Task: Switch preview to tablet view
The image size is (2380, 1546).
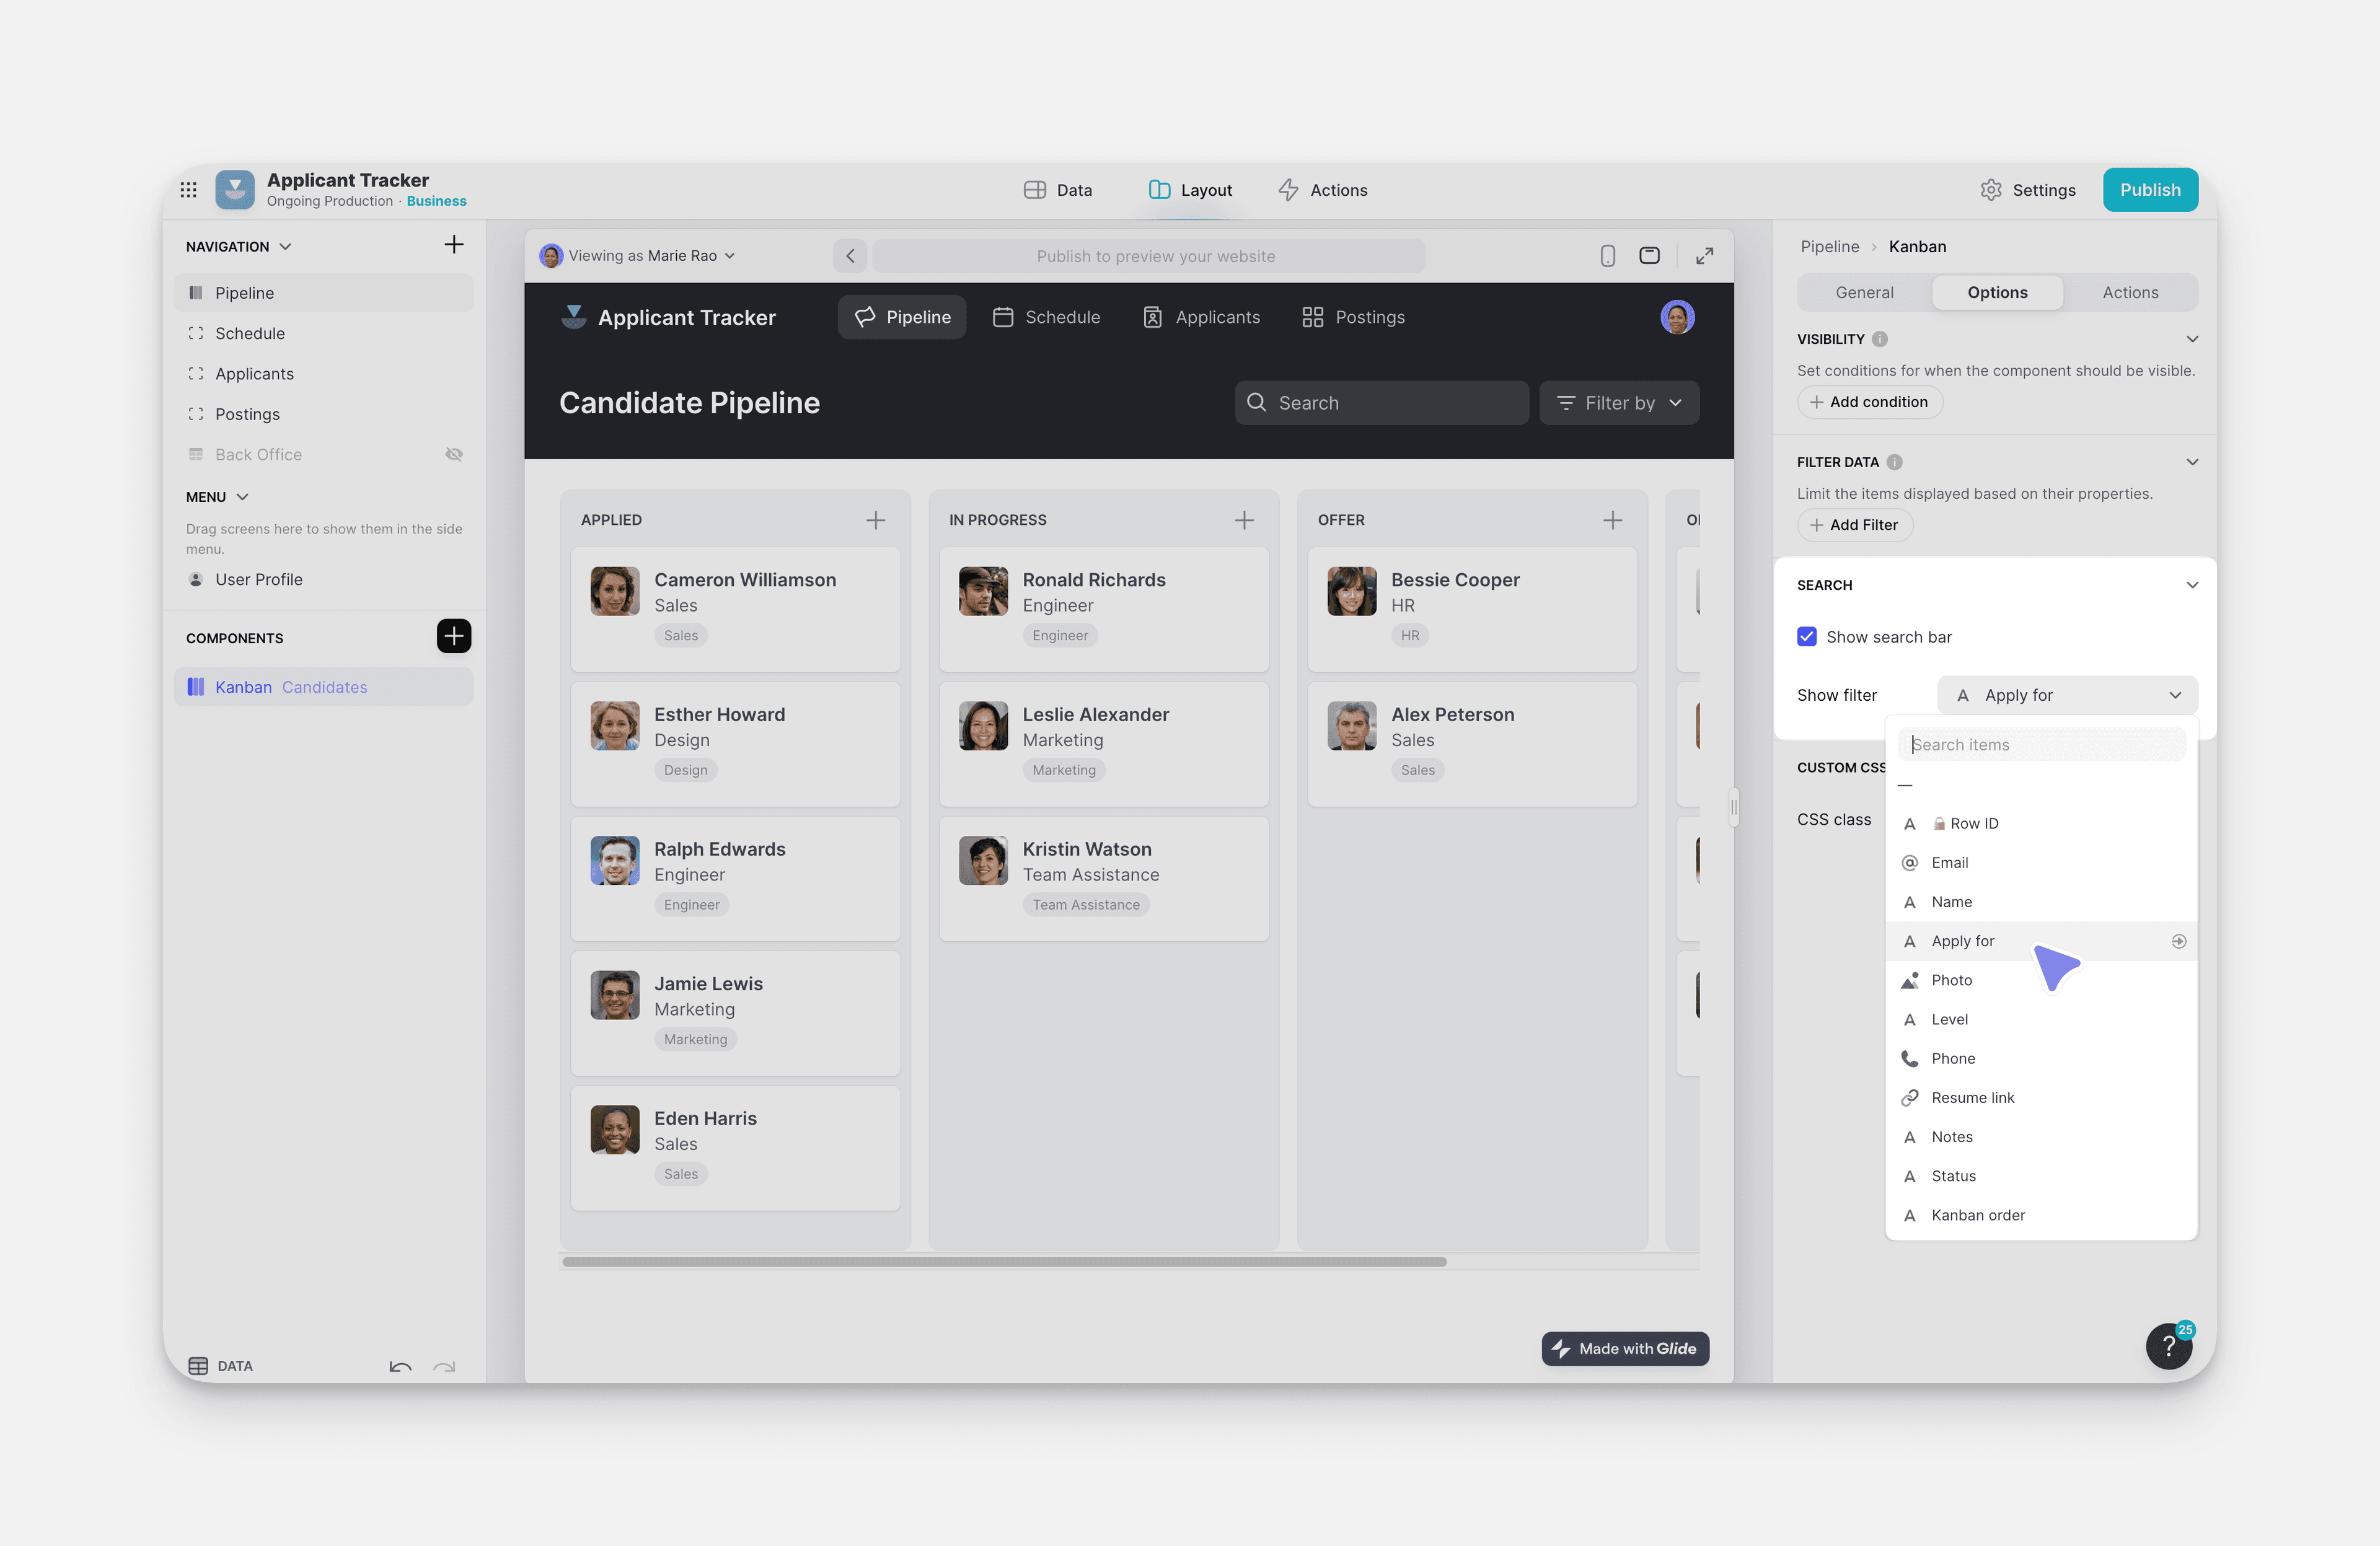Action: click(x=1650, y=256)
